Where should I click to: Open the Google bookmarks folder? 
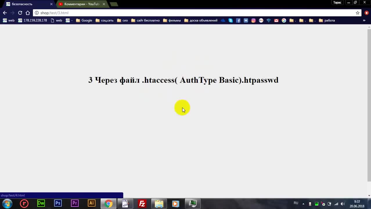click(84, 20)
